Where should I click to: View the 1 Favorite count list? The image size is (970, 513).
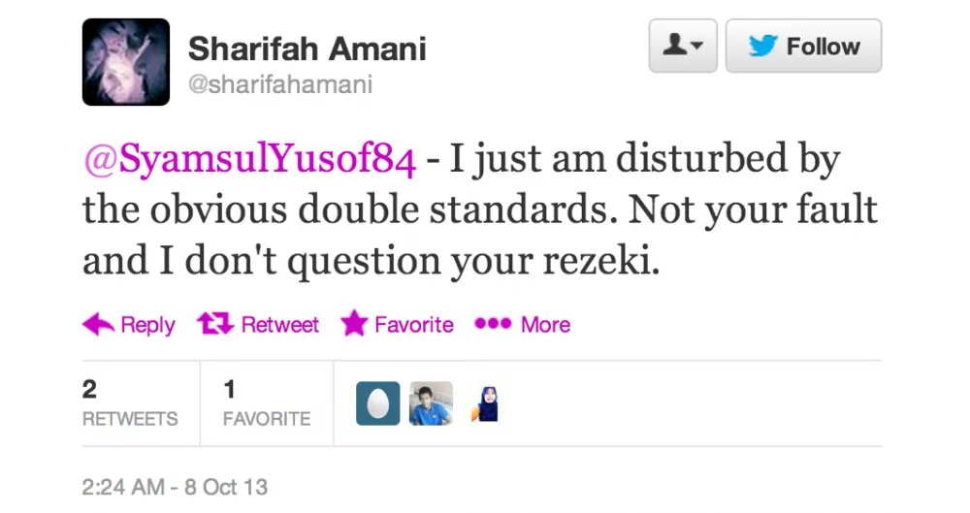266,403
